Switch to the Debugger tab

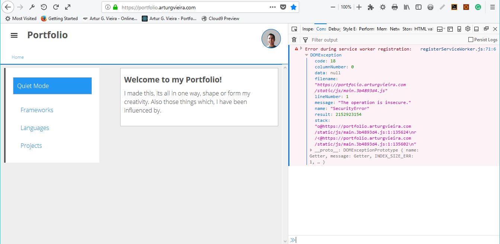point(334,29)
